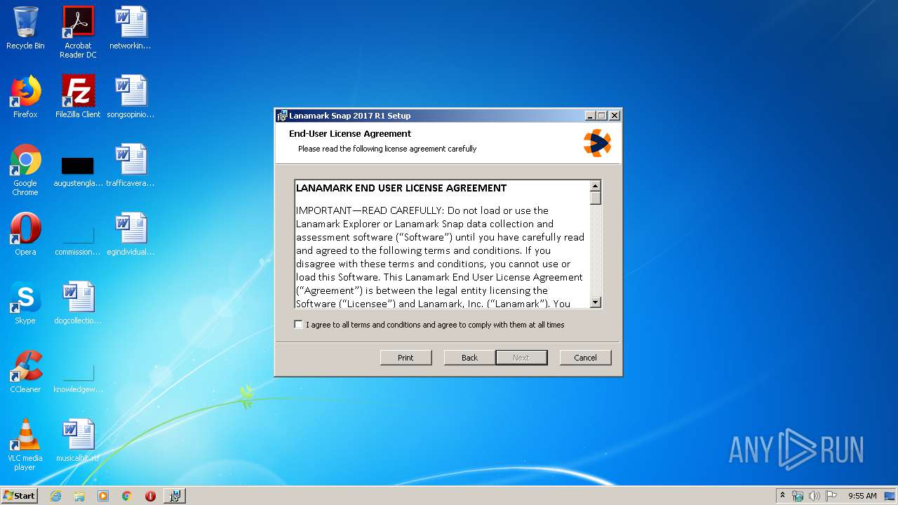Open Chrome from the taskbar
The height and width of the screenshot is (505, 898).
pyautogui.click(x=127, y=496)
